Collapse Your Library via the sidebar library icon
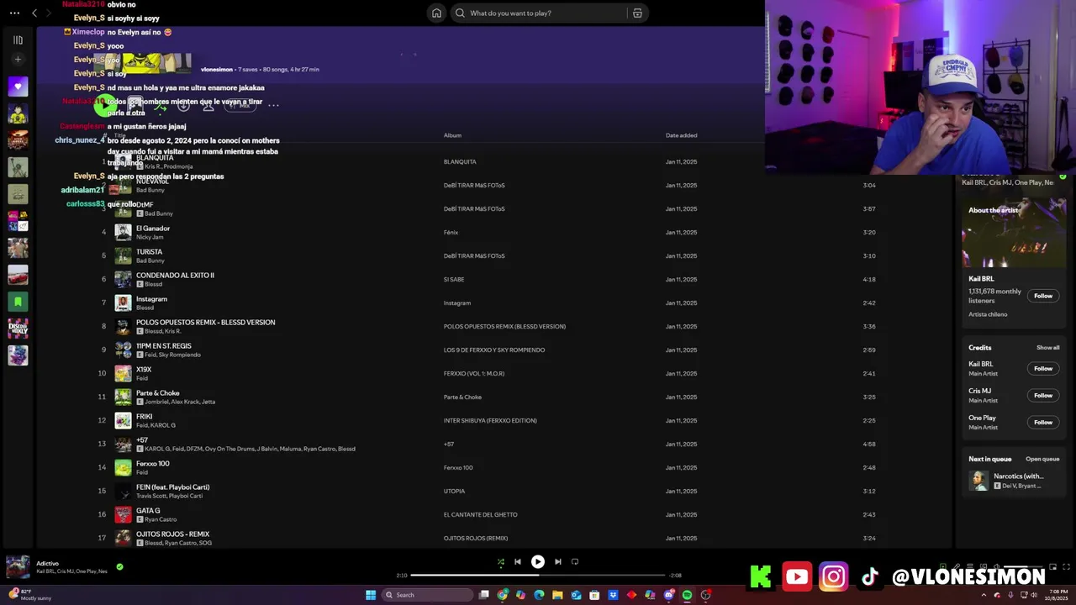Image resolution: width=1076 pixels, height=605 pixels. (x=18, y=39)
